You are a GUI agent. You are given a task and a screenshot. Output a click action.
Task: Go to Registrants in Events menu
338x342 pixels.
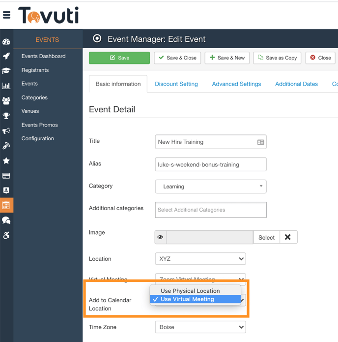pyautogui.click(x=35, y=70)
